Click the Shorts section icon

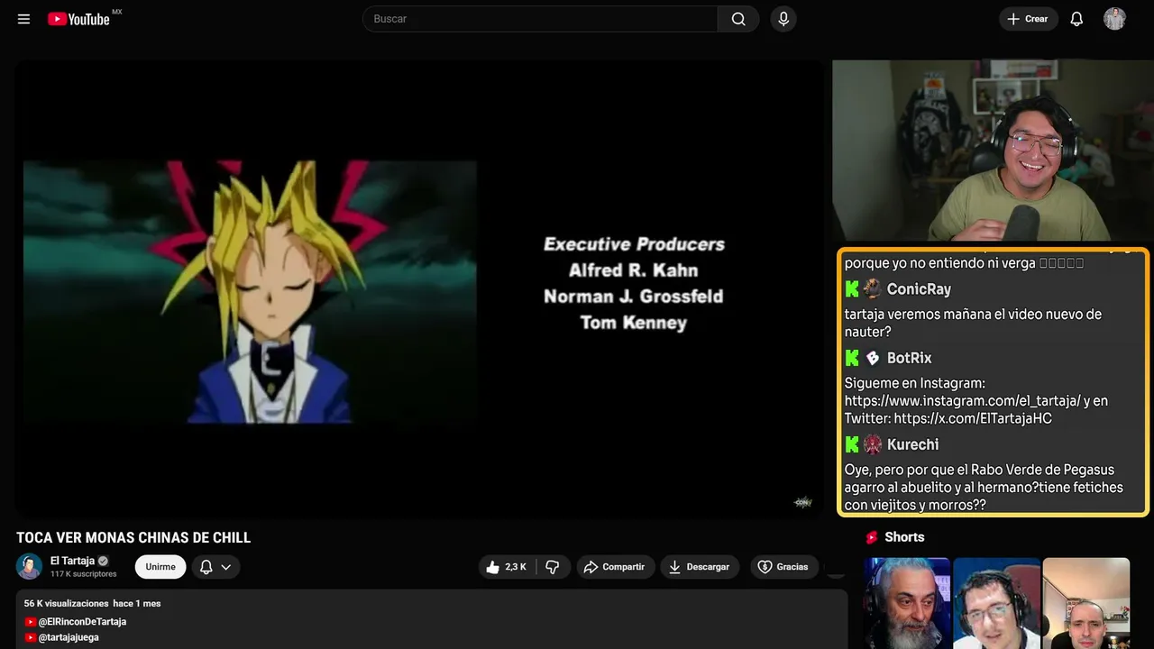[872, 537]
